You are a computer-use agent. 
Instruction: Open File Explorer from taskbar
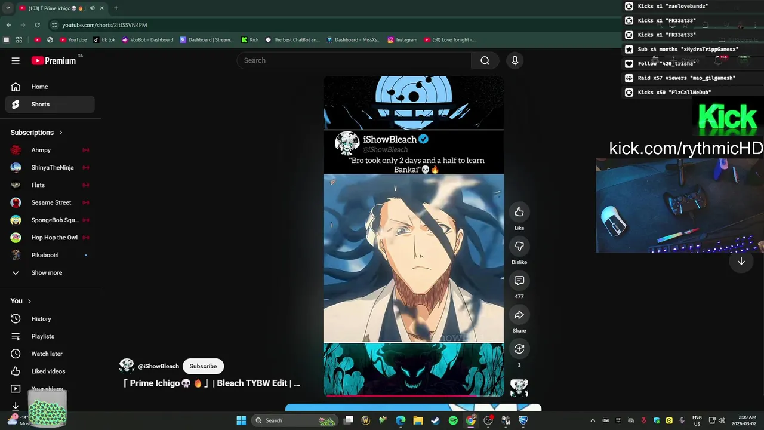point(418,420)
